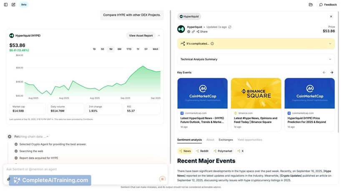Viewport: 342px width, 191px height.
Task: Click the info icon beside It's complicated
Action: [x=212, y=44]
